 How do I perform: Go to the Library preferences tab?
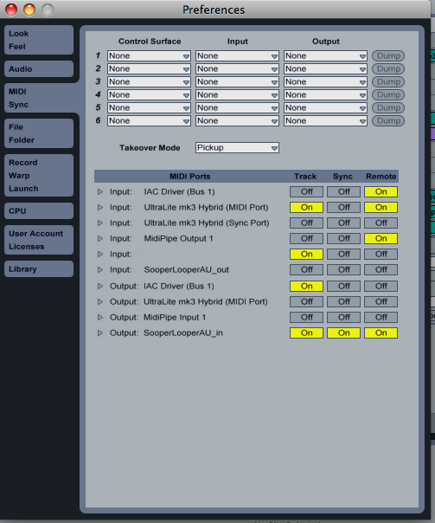[x=39, y=268]
